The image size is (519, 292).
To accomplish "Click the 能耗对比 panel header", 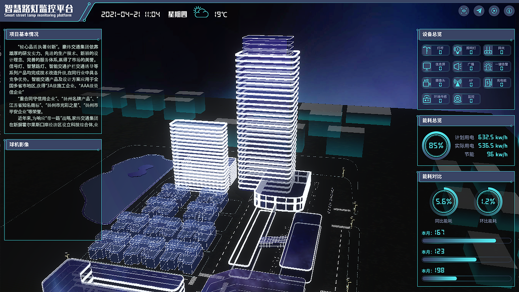I will pos(467,176).
